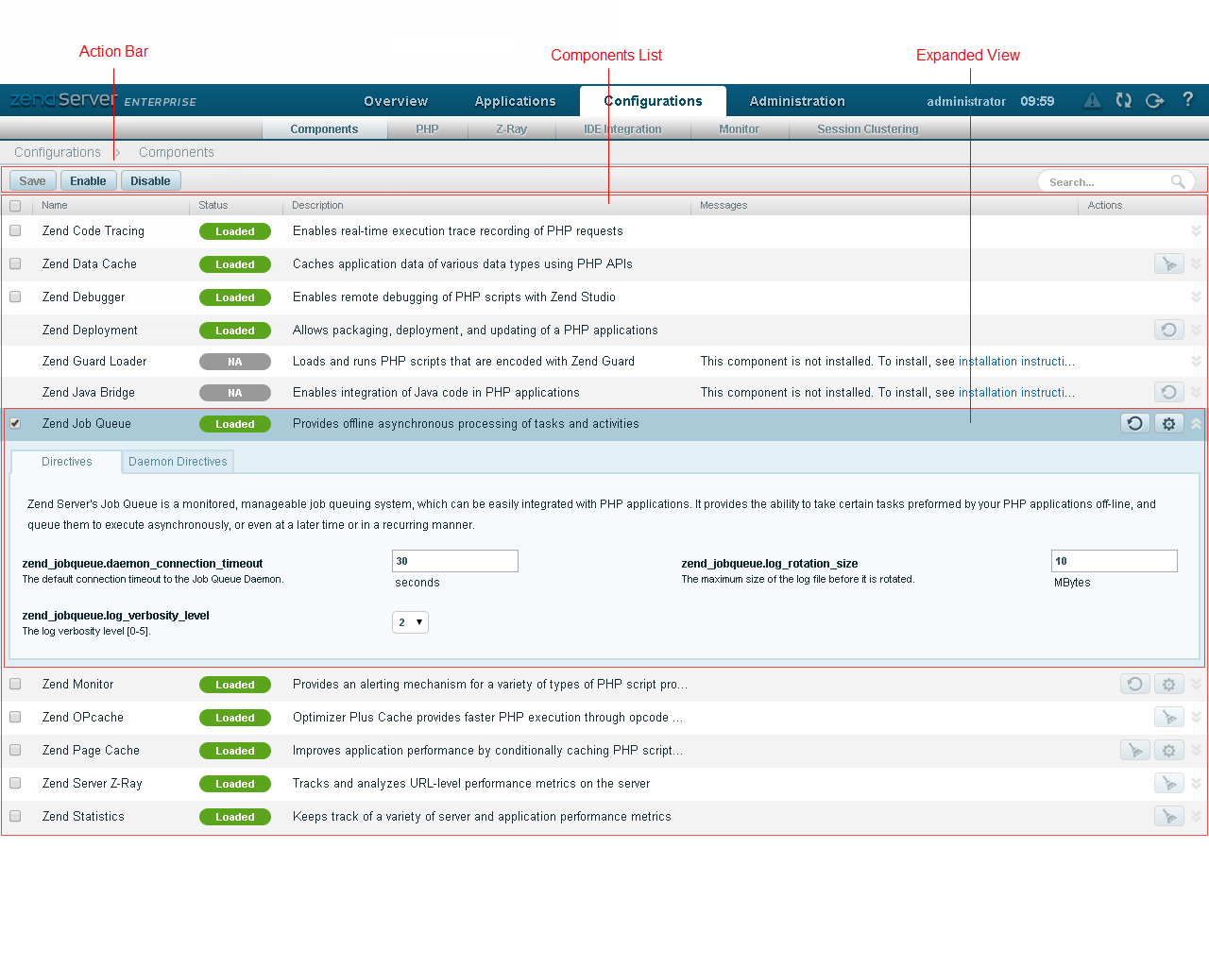Image resolution: width=1209 pixels, height=967 pixels.
Task: Click the restart server icon in header
Action: (1123, 100)
